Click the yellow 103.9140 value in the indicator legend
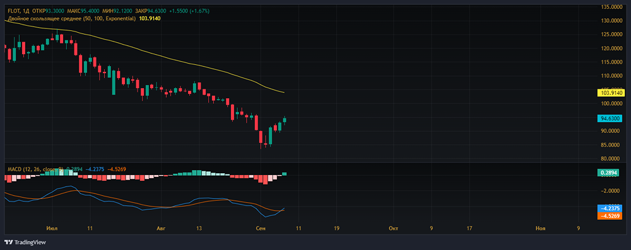Screen dimensions: 631x250 150,18
